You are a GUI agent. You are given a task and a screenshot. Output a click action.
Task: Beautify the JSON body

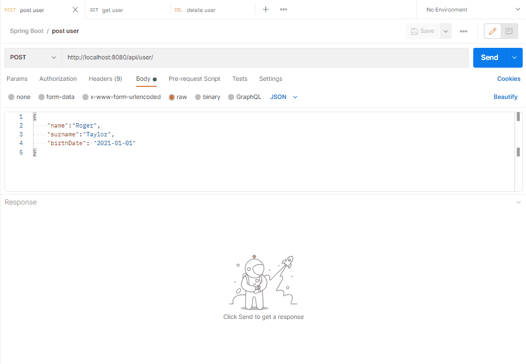[x=505, y=97]
